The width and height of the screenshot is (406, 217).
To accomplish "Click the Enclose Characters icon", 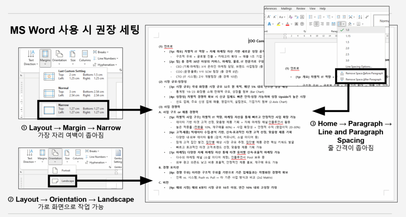I will pos(302,24).
